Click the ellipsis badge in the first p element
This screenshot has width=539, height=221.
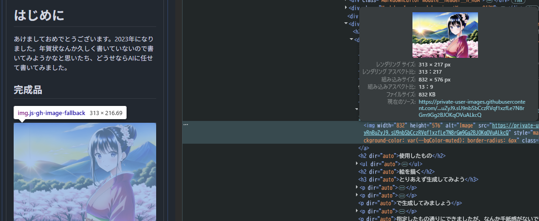pyautogui.click(x=402, y=188)
